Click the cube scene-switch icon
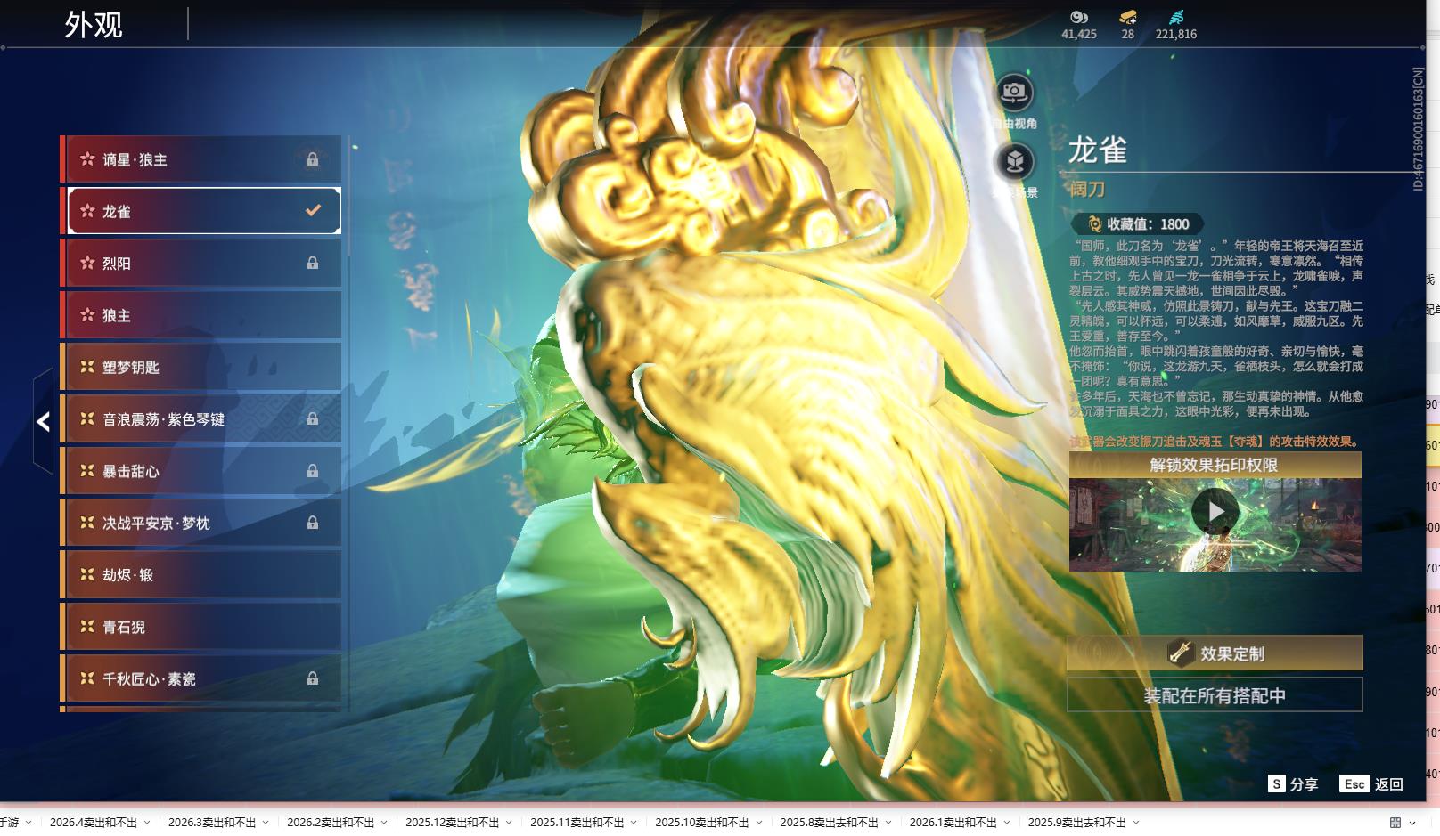The width and height of the screenshot is (1440, 836). pos(1014,162)
